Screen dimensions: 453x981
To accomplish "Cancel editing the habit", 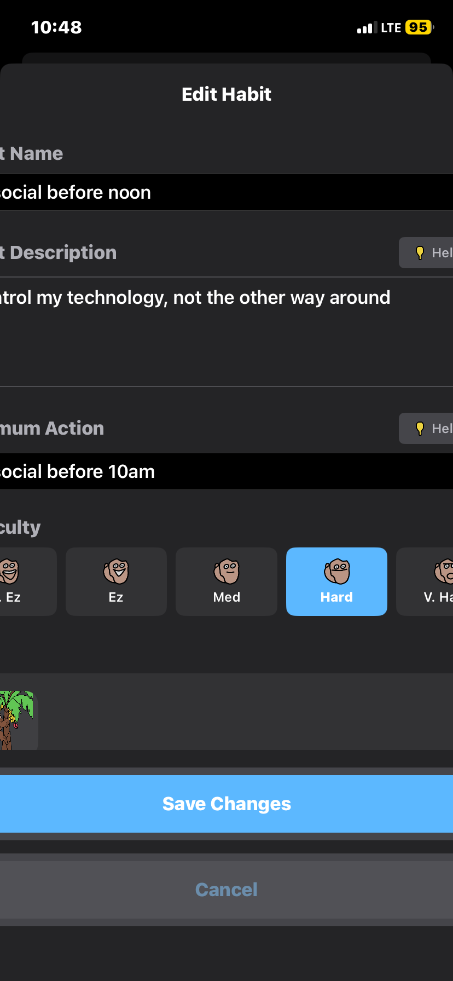I will 226,890.
